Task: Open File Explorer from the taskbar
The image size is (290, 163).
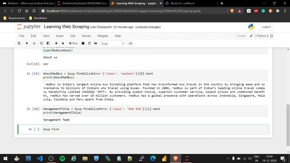Action: point(85,158)
